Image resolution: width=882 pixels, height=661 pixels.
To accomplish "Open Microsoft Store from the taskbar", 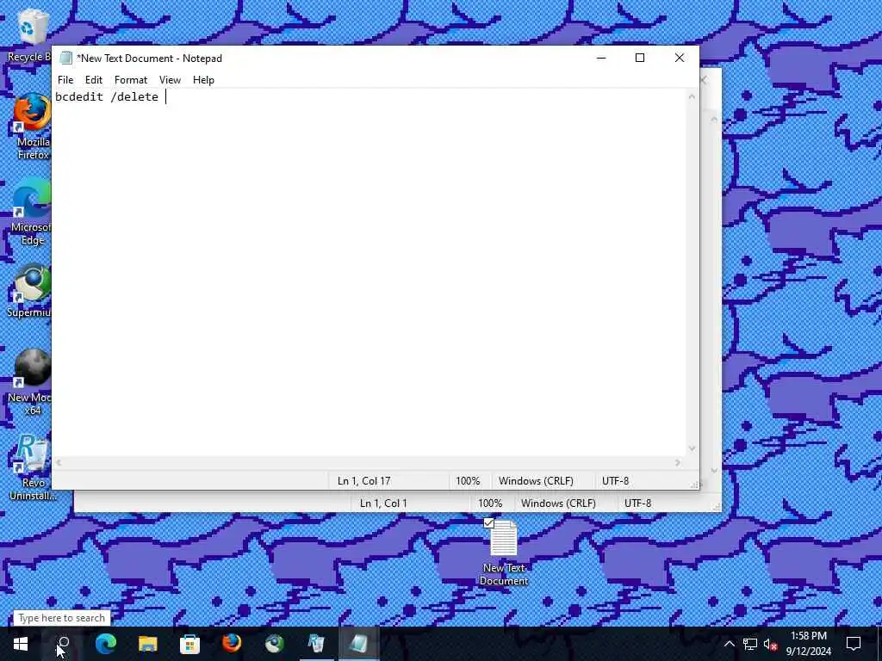I will [189, 644].
